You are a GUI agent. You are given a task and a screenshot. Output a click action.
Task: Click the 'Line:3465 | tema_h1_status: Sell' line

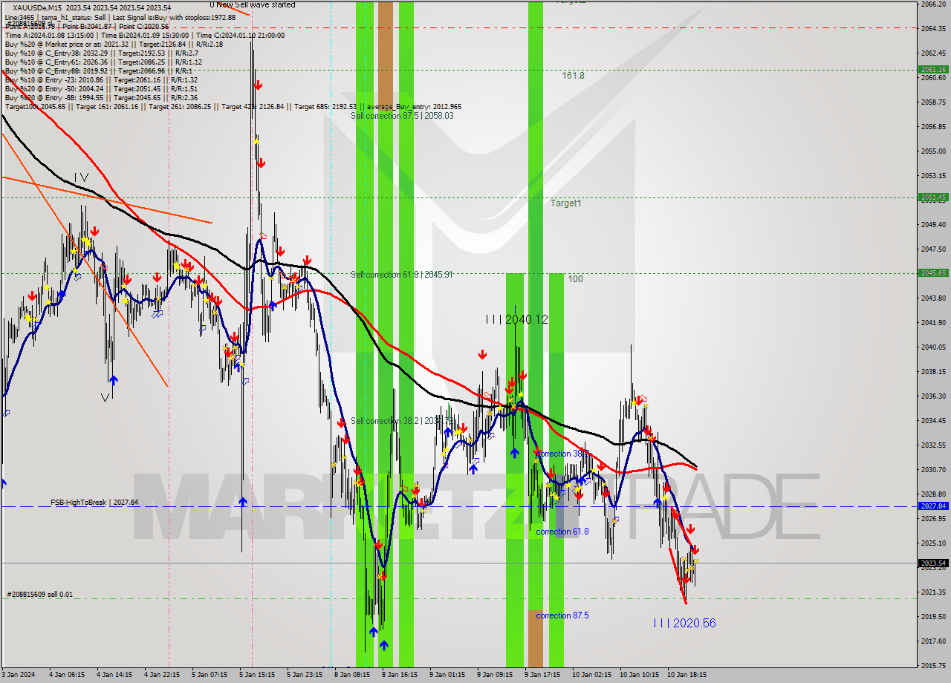click(120, 17)
